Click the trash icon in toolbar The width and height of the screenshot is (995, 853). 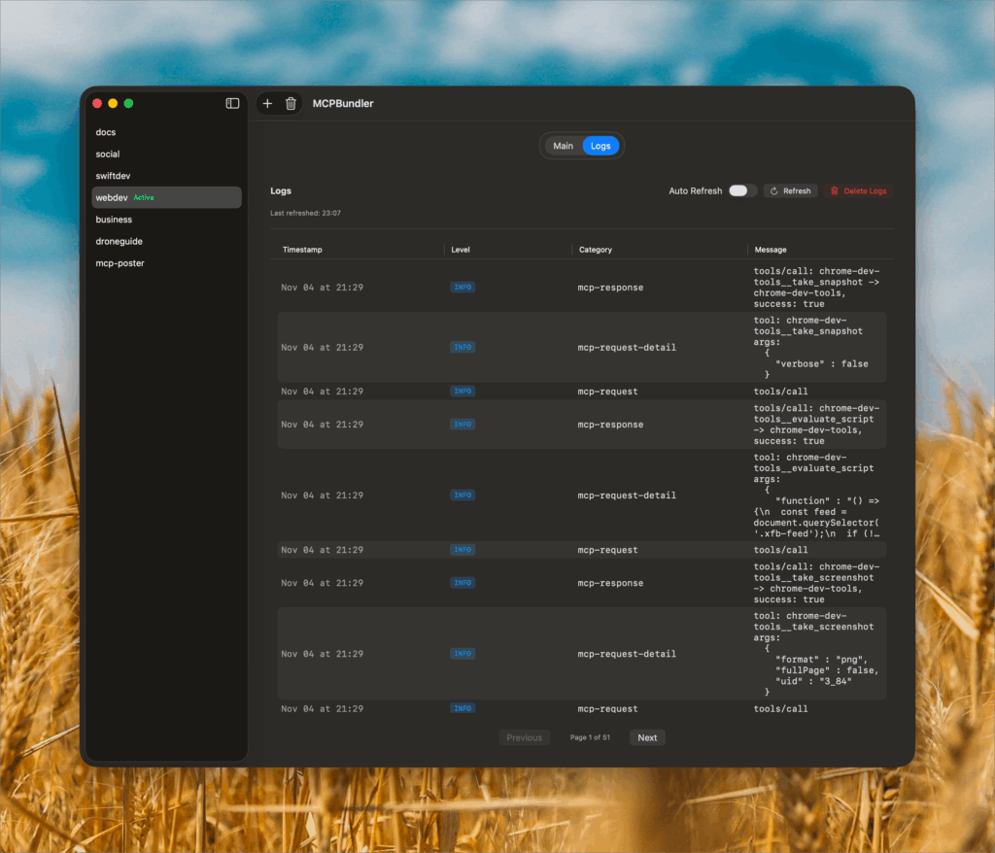pyautogui.click(x=291, y=104)
